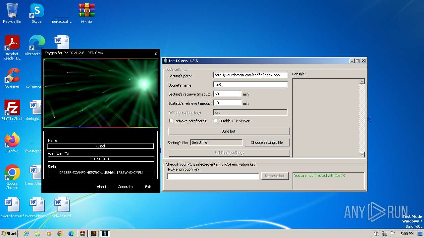Image resolution: width=424 pixels, height=238 pixels.
Task: Click the Statistic's retrieve timeout field
Action: coord(227,103)
